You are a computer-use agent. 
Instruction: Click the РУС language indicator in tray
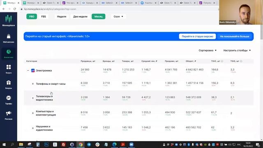[x=239, y=144]
